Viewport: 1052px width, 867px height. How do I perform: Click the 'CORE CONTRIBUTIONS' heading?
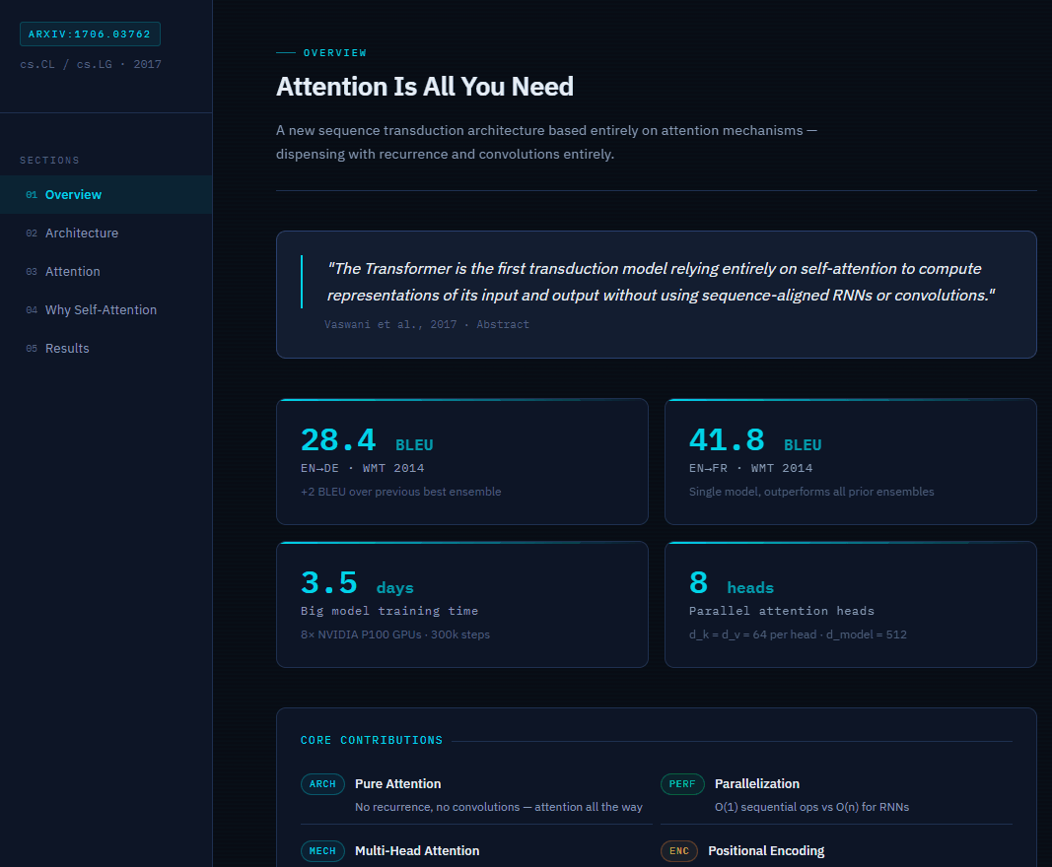372,740
